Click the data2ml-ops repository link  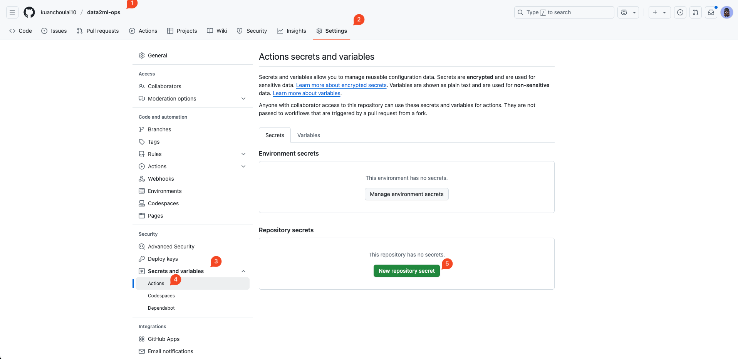[104, 12]
